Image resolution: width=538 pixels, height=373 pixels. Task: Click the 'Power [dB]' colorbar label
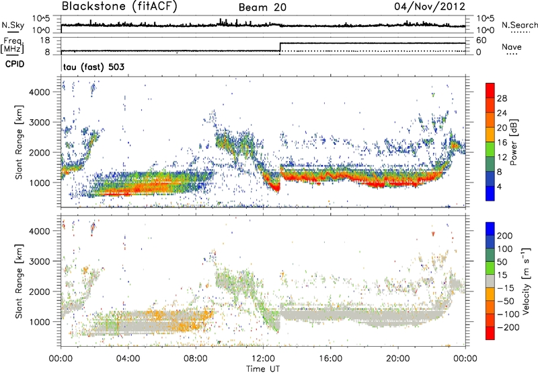tap(513, 142)
